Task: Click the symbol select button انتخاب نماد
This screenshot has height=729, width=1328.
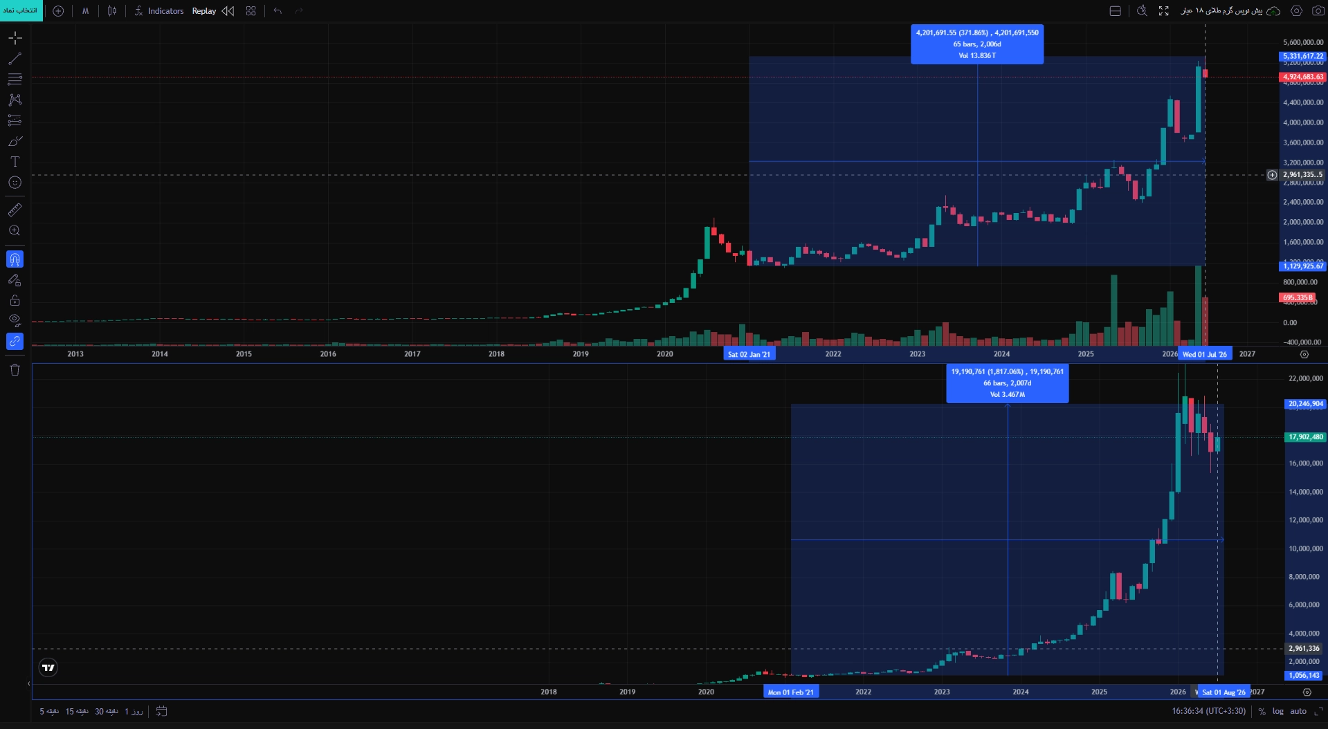Action: tap(21, 10)
